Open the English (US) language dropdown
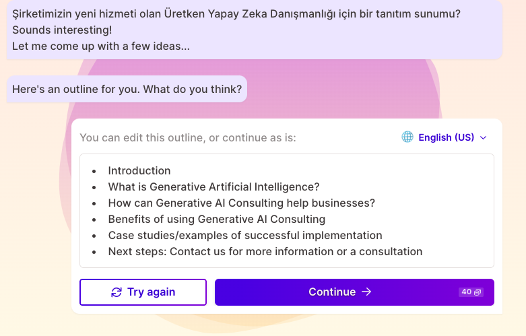526x336 pixels. point(444,137)
